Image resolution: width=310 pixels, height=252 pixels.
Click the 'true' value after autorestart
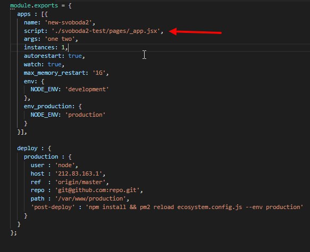point(75,56)
